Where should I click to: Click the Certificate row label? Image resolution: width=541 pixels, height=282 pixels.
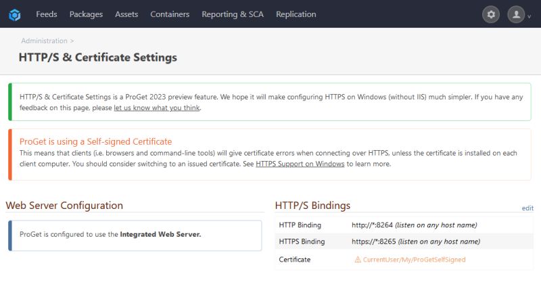point(295,260)
